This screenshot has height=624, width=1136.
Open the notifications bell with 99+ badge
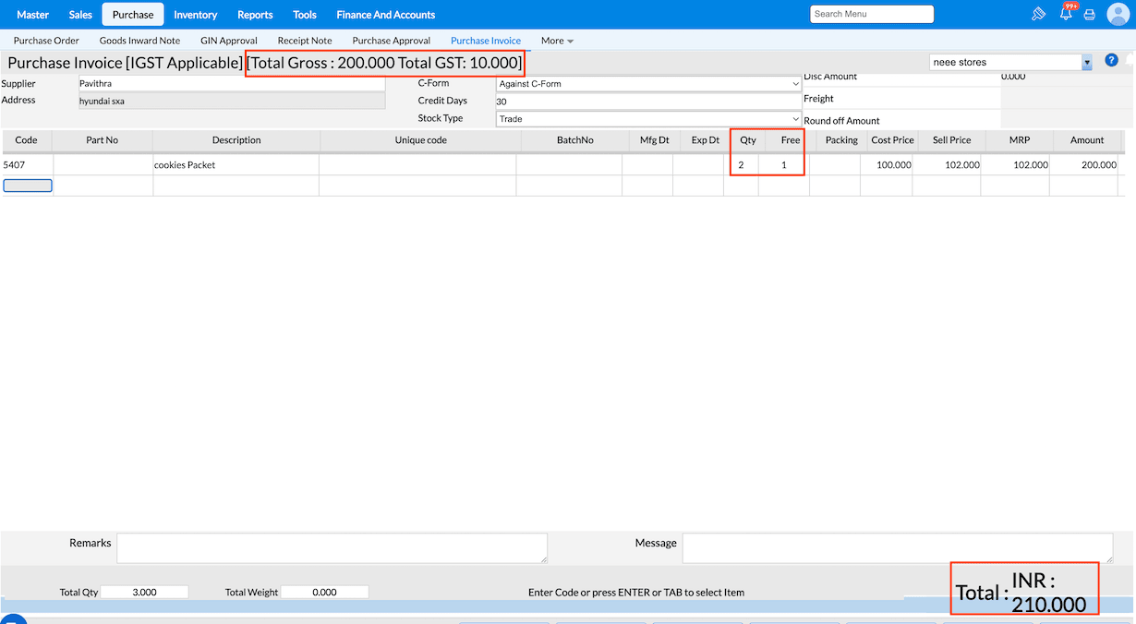tap(1067, 13)
